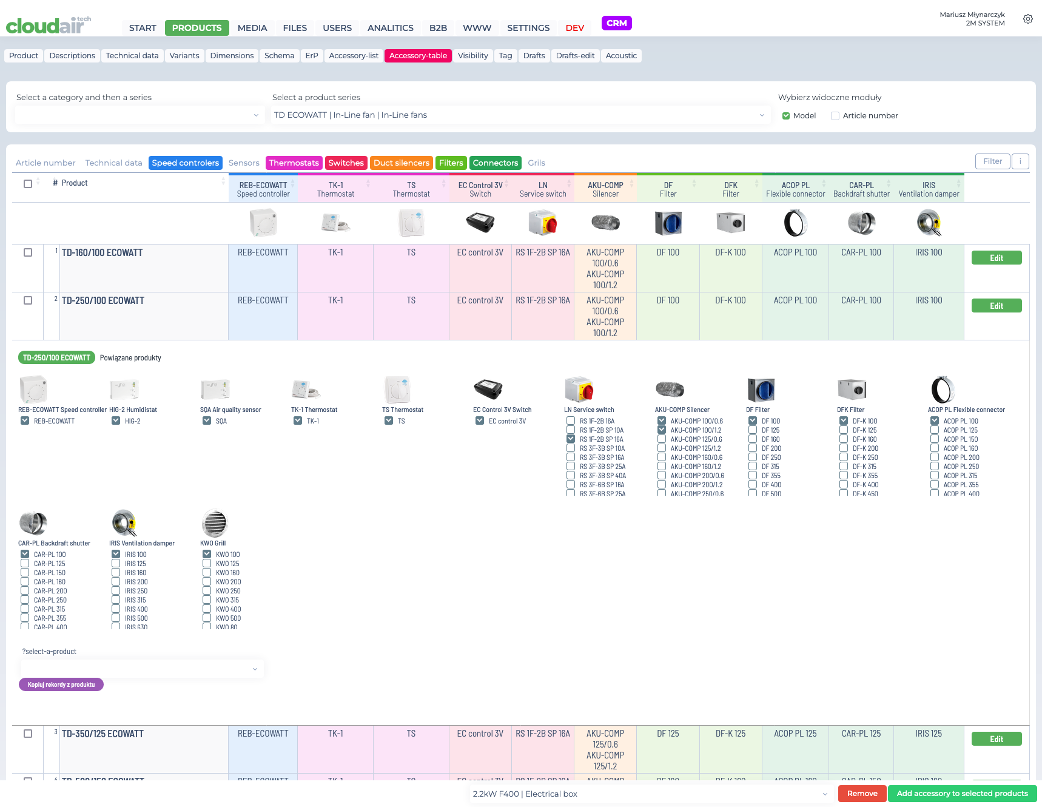Toggle the Duct silencers column filter

(402, 163)
